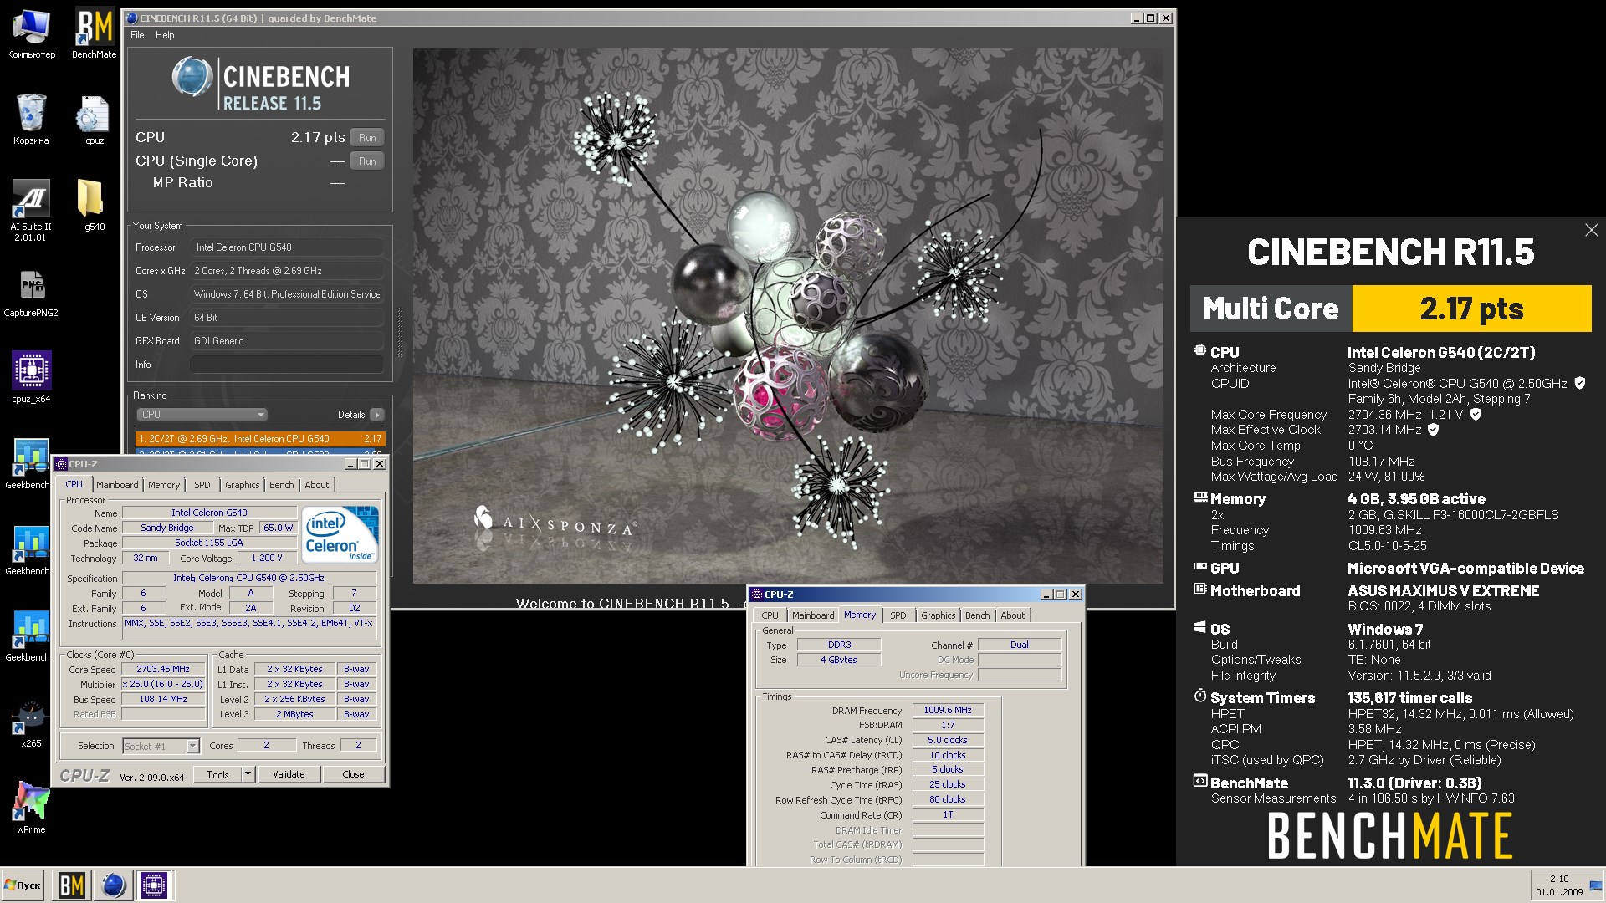Open the BenchMate desktop shortcut
This screenshot has width=1606, height=903.
pyautogui.click(x=94, y=35)
